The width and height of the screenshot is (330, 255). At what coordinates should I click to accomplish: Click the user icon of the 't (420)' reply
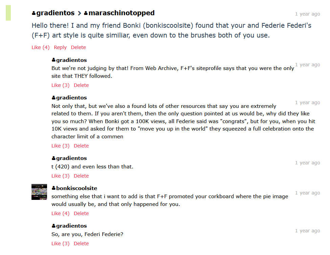54,158
